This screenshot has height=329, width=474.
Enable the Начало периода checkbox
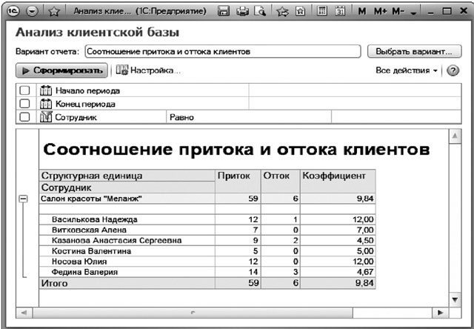coord(24,90)
